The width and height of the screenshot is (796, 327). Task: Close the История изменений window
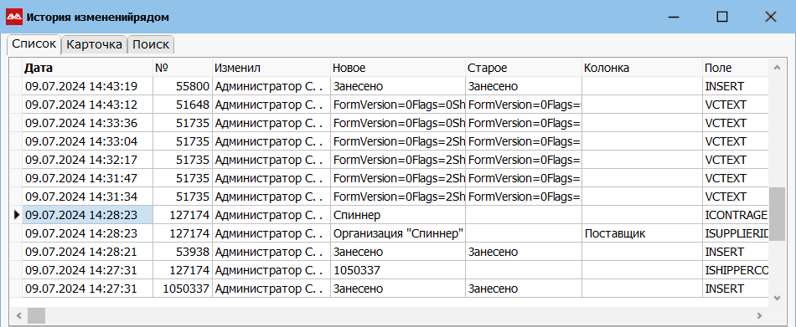770,18
